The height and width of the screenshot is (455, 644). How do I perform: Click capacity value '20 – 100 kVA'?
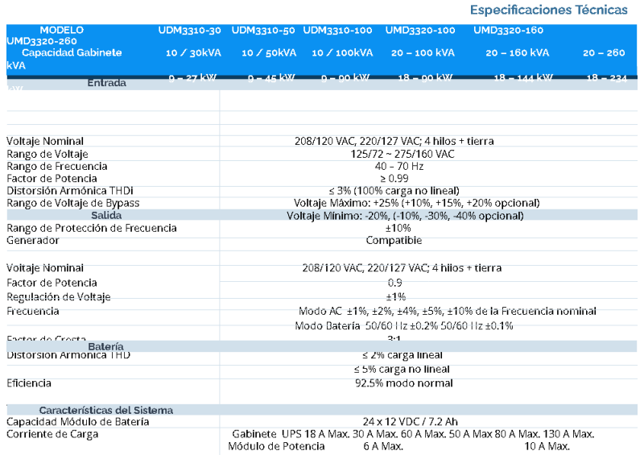point(423,53)
